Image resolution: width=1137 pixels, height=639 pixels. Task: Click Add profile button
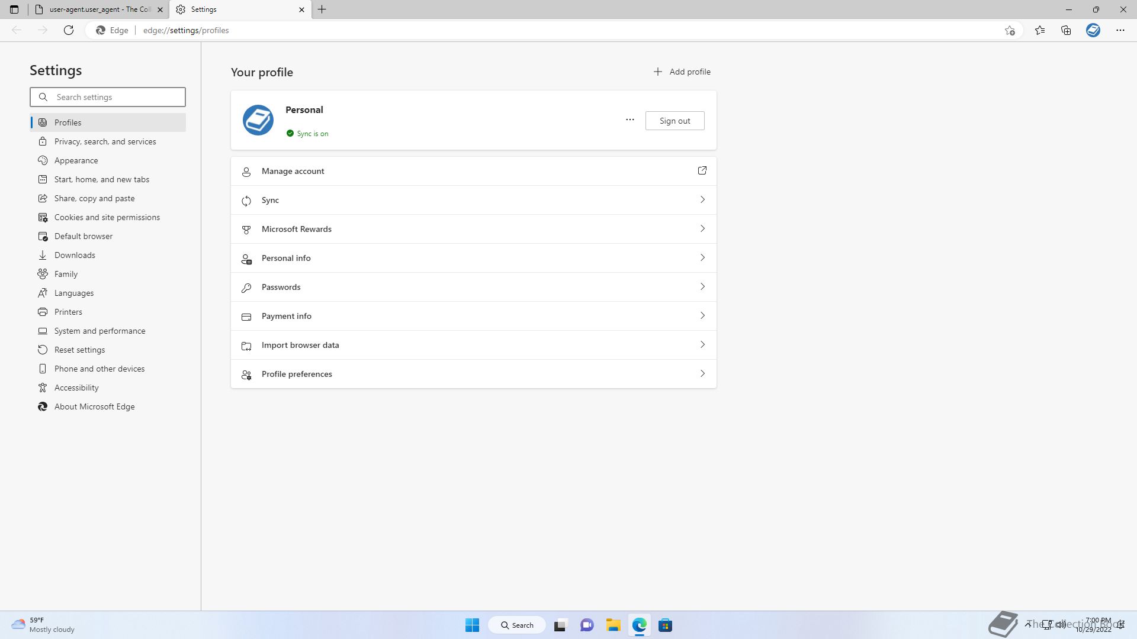click(x=682, y=72)
